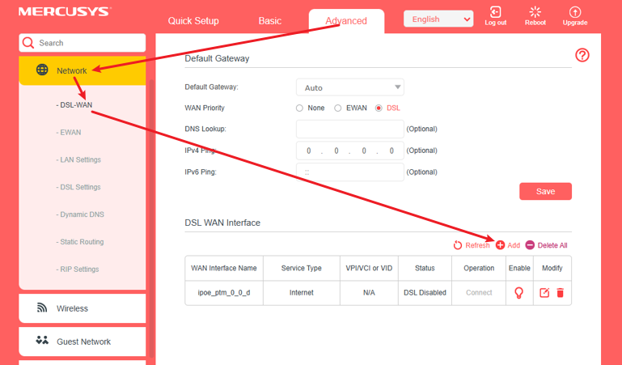Screen dimensions: 622x365
Task: Click the Wireless signal icon
Action: (x=42, y=308)
